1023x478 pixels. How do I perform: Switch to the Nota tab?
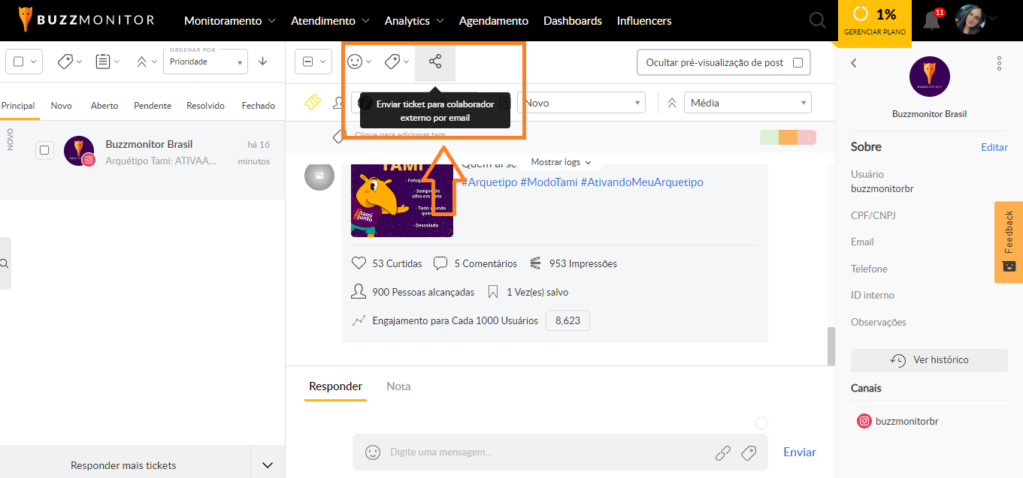[x=398, y=386]
